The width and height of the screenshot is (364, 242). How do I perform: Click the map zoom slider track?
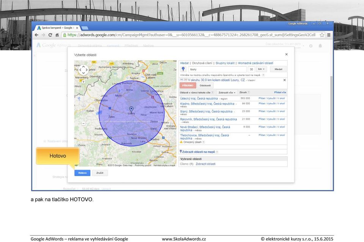(83, 103)
